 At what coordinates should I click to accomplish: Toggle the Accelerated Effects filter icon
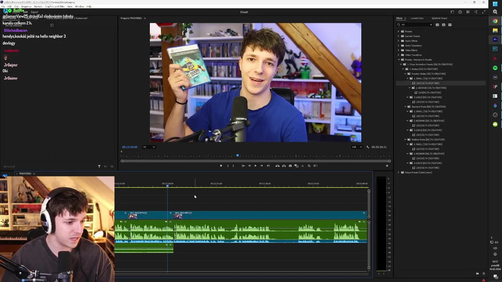click(437, 25)
